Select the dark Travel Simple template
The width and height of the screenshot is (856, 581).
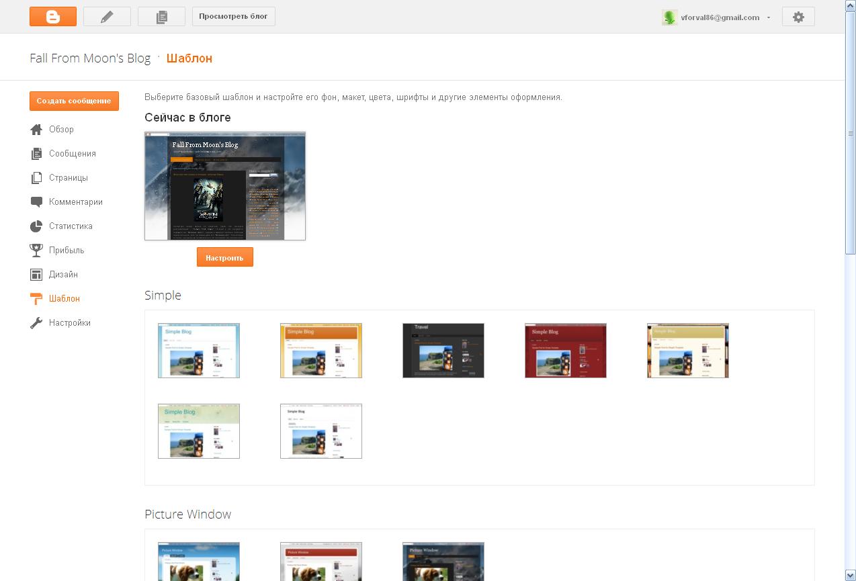(443, 351)
